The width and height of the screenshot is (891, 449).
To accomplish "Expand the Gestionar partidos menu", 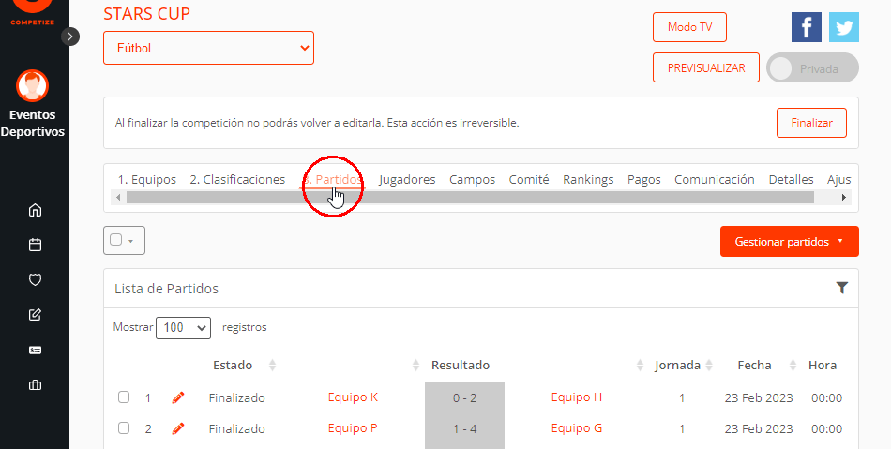I will pos(790,241).
